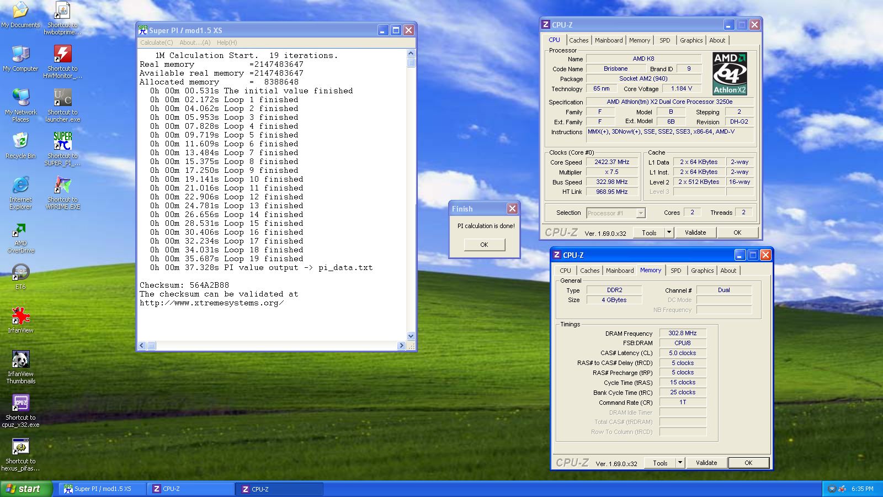Open SPD tab in Memory CPU-Z window
The width and height of the screenshot is (883, 497).
[676, 271]
